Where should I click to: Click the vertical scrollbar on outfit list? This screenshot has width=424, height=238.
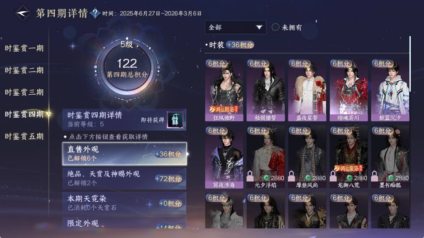tap(410, 64)
